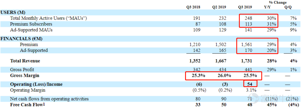Click the Ad-Supported MAUs row label
Screen dimensions: 301x109
pyautogui.click(x=31, y=30)
